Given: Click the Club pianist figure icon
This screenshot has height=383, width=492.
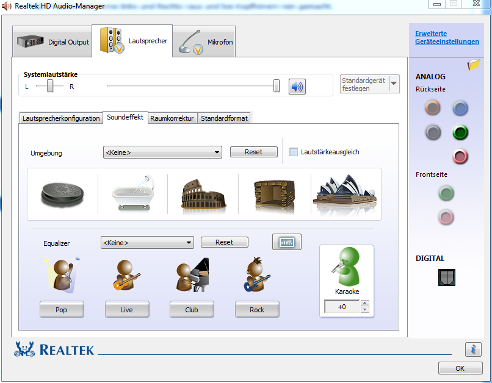Looking at the screenshot, I should (192, 275).
